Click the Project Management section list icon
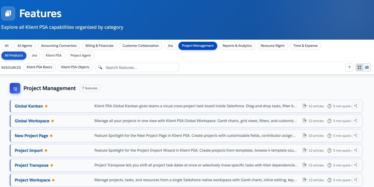Image resolution: width=374 pixels, height=187 pixels. [15, 88]
